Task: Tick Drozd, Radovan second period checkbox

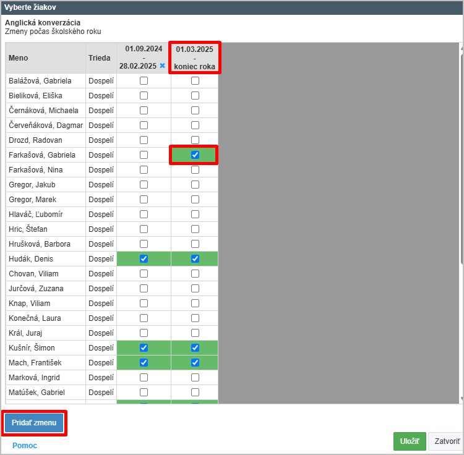Action: click(195, 140)
